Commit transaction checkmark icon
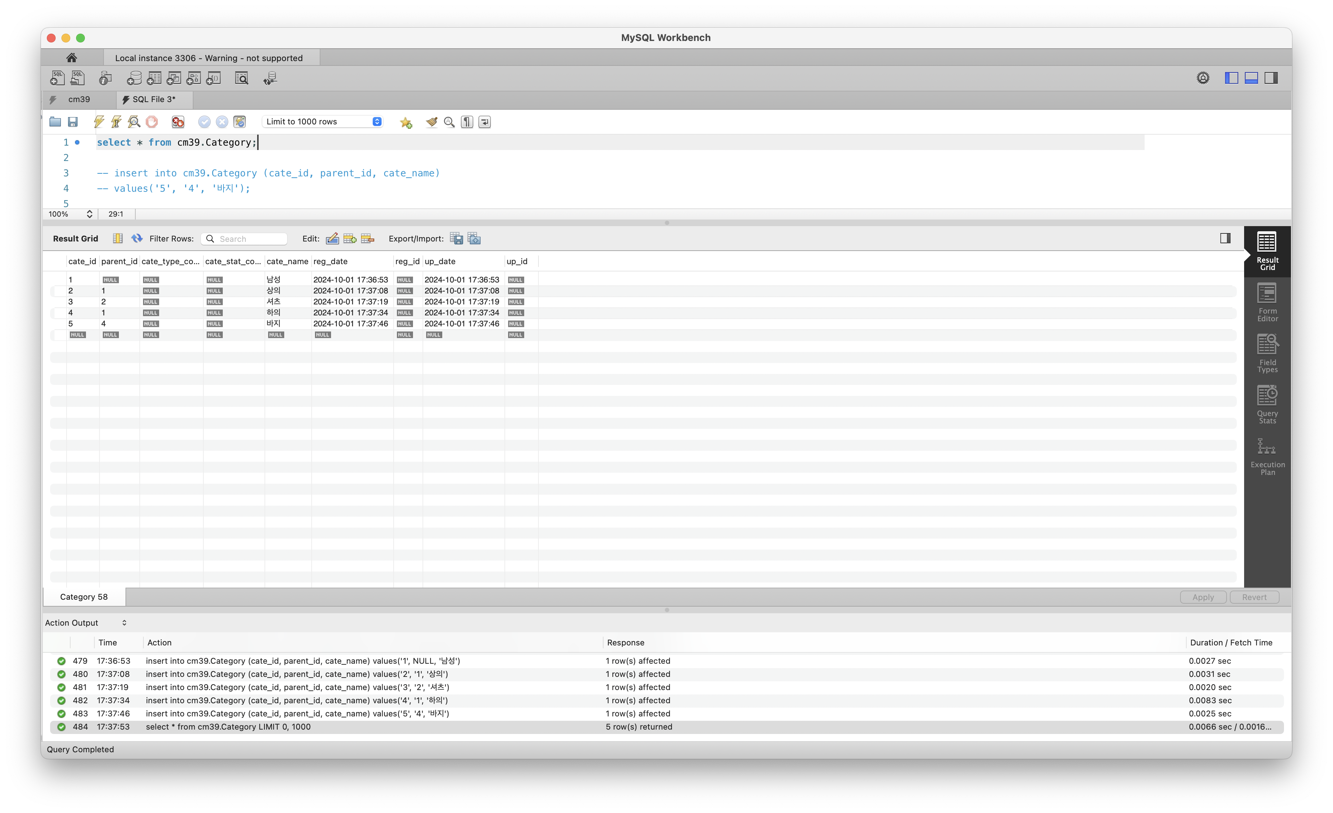The height and width of the screenshot is (813, 1333). tap(204, 122)
